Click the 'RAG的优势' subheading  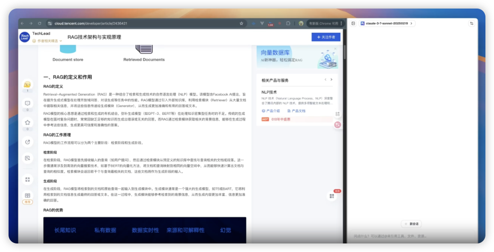[x=53, y=210]
